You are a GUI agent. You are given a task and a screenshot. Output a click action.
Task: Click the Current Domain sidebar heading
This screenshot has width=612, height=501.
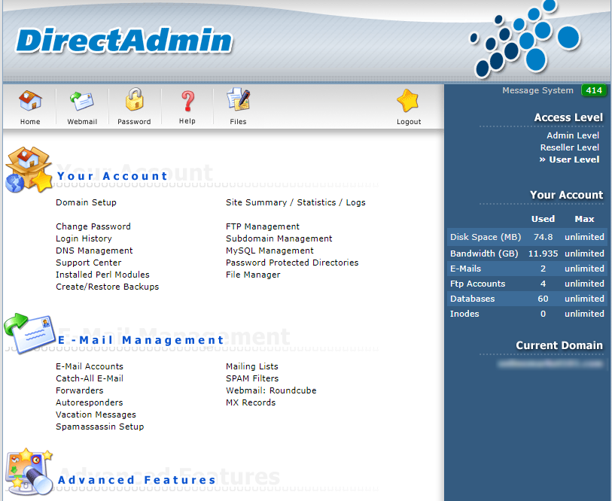point(559,345)
